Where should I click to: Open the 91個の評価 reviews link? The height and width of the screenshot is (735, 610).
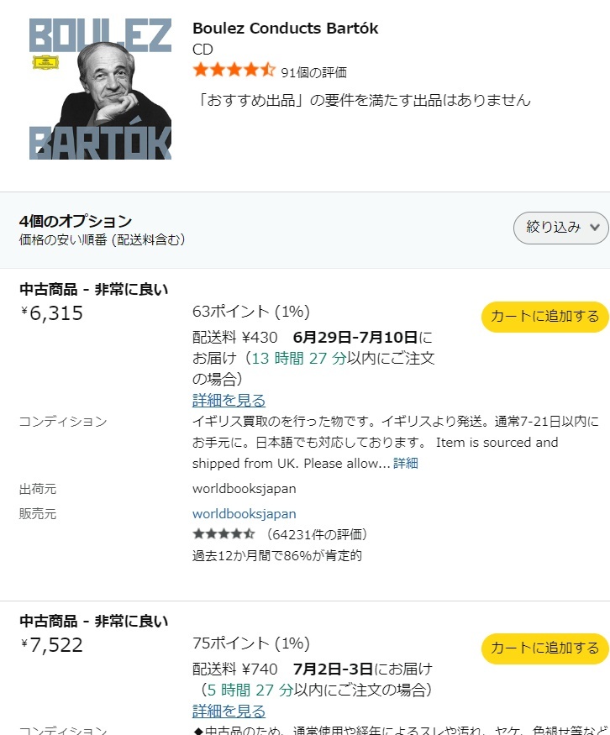(x=313, y=72)
